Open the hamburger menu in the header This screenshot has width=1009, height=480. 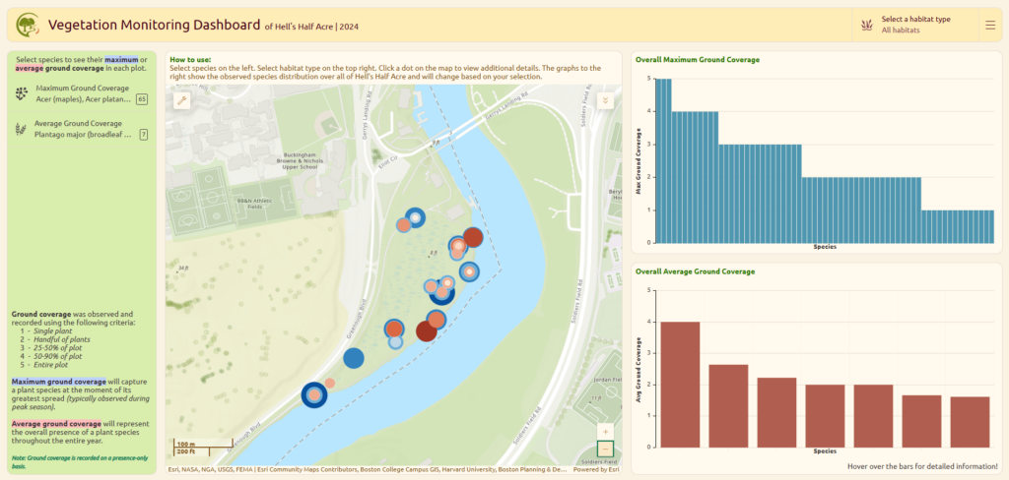(x=989, y=25)
